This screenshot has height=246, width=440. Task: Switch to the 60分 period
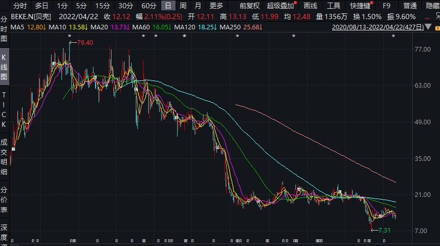[149, 6]
